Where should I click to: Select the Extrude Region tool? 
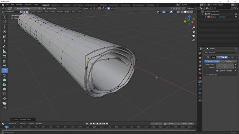[4, 57]
